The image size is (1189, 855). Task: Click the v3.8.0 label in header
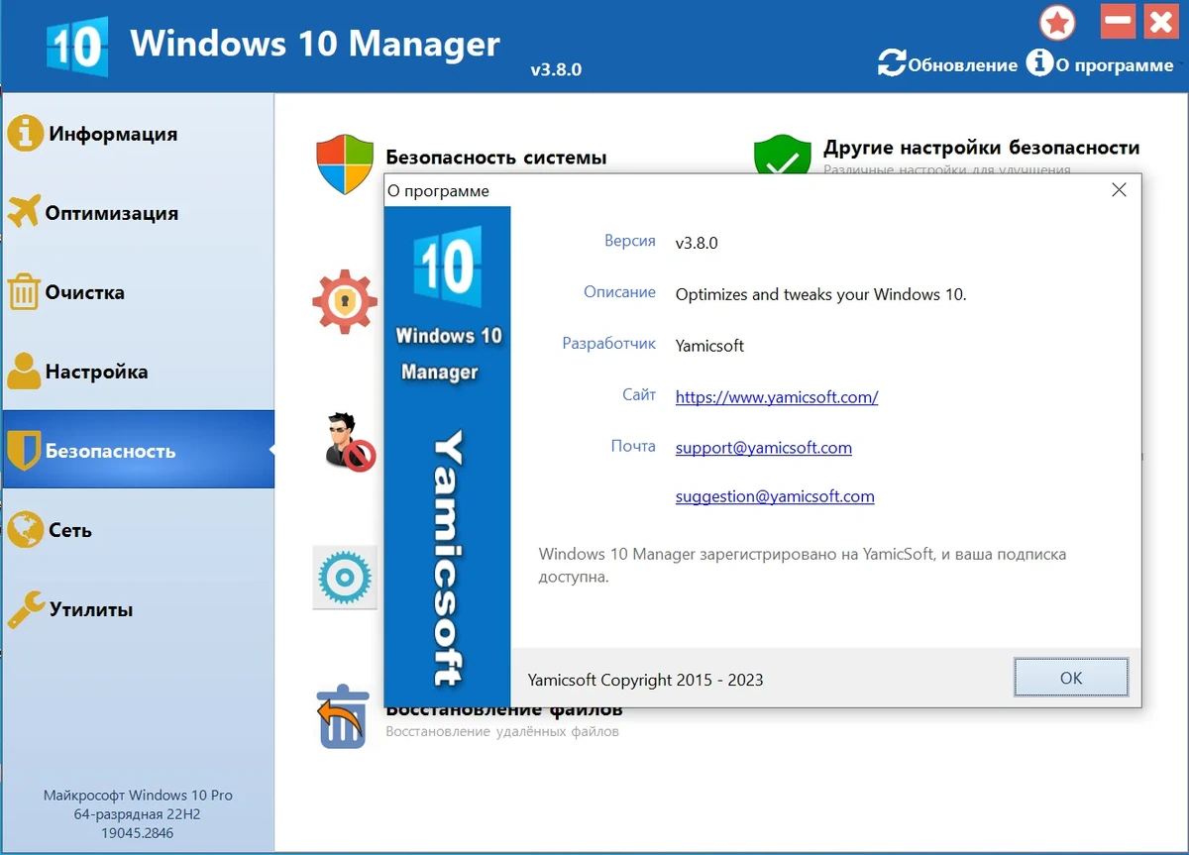(x=556, y=70)
